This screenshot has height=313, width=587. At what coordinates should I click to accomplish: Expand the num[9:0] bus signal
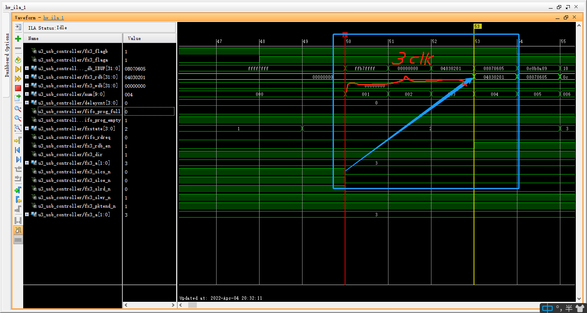26,94
